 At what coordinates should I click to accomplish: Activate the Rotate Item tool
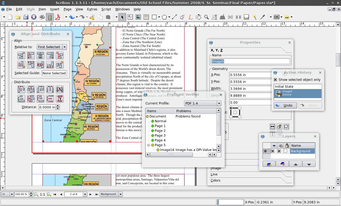198,17
